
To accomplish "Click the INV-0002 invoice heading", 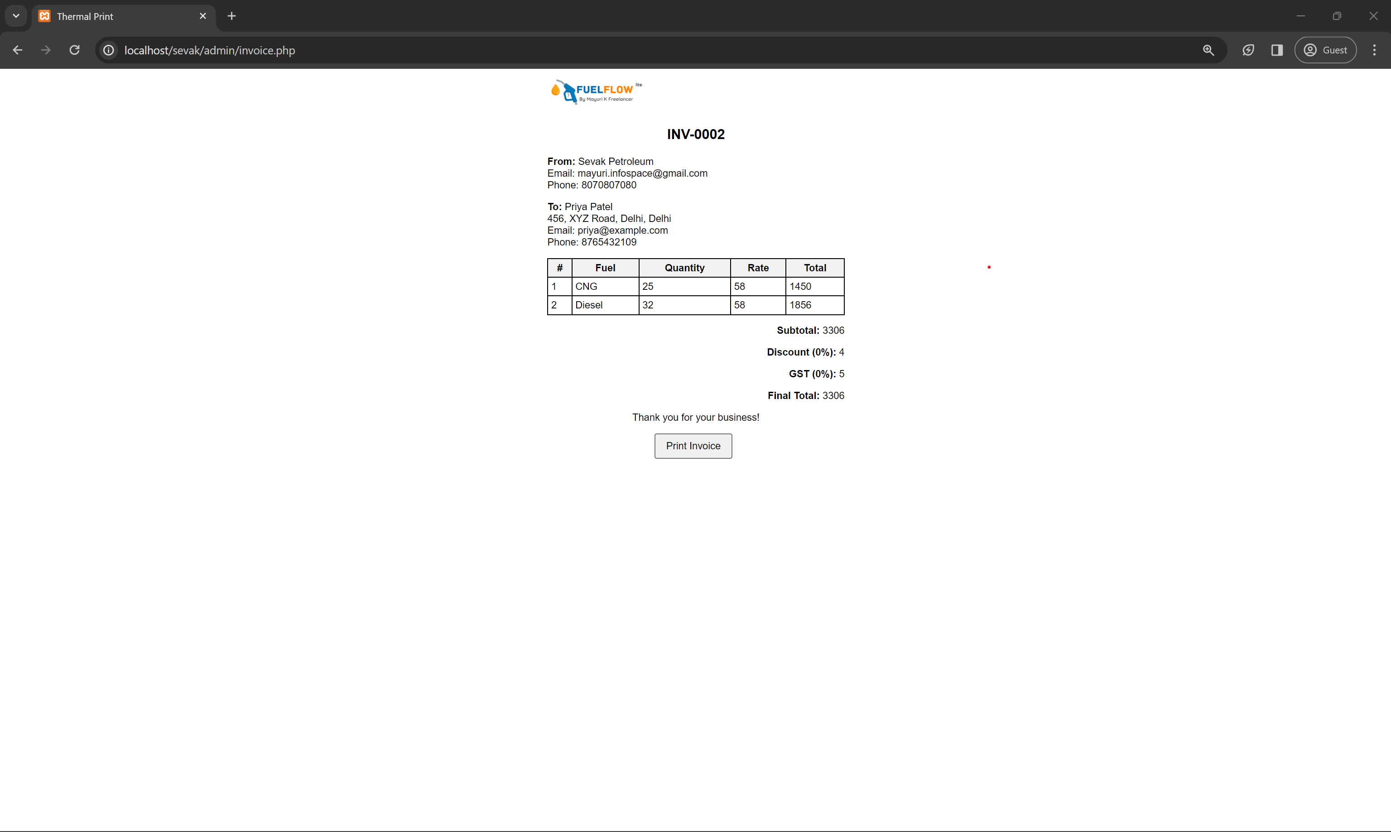I will coord(695,135).
